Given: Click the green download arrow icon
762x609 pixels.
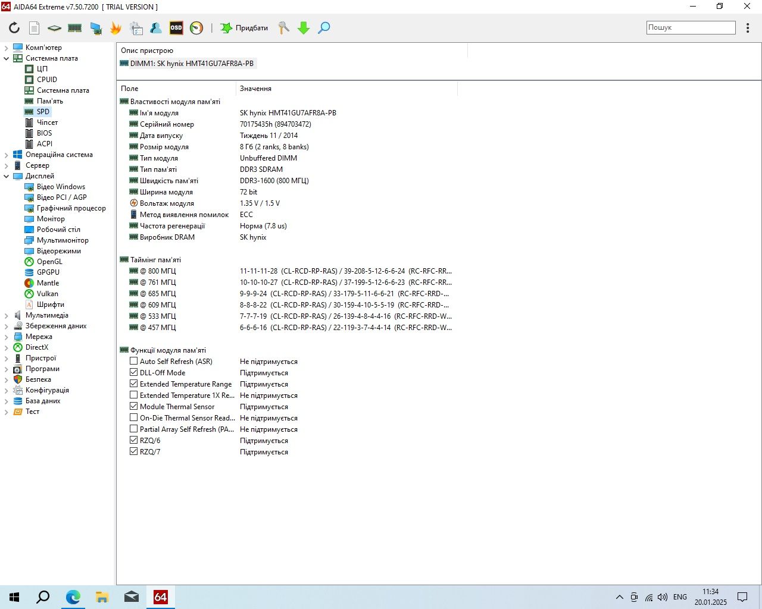Looking at the screenshot, I should 304,28.
